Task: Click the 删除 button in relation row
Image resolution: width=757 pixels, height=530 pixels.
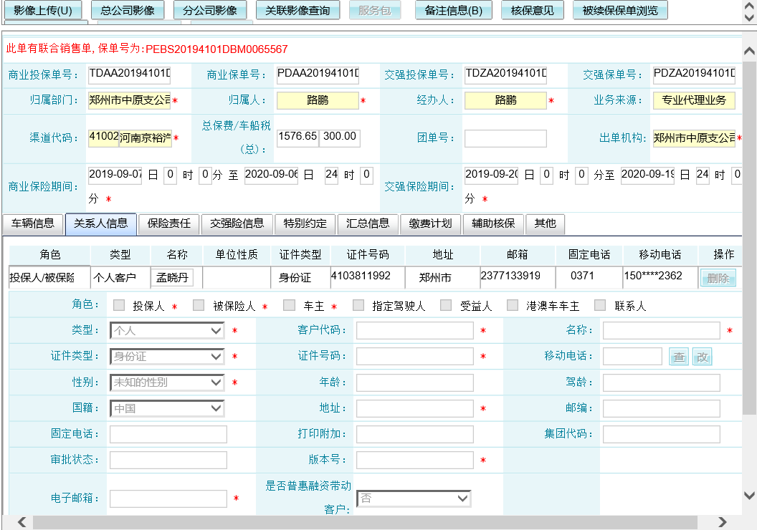Action: (x=718, y=278)
